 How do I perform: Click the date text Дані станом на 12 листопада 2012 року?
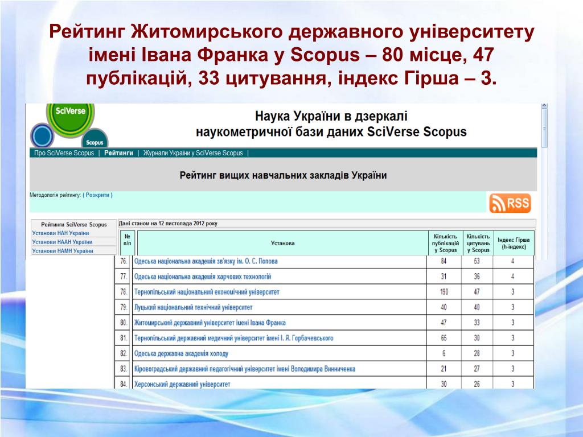coord(168,224)
